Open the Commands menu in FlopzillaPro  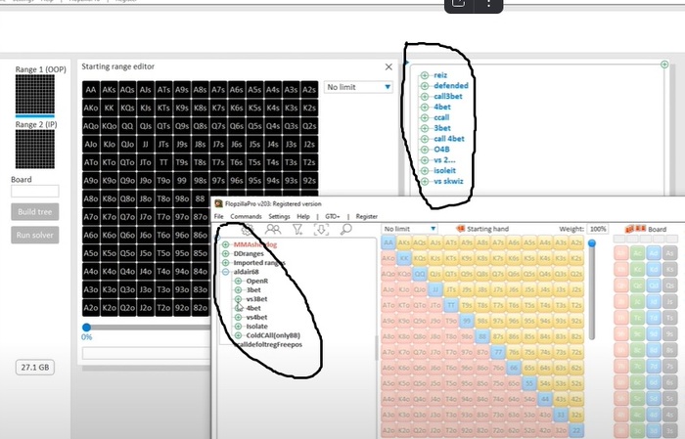tap(246, 216)
